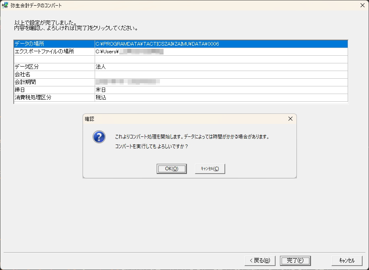Select the データの場所 row label

[54, 44]
